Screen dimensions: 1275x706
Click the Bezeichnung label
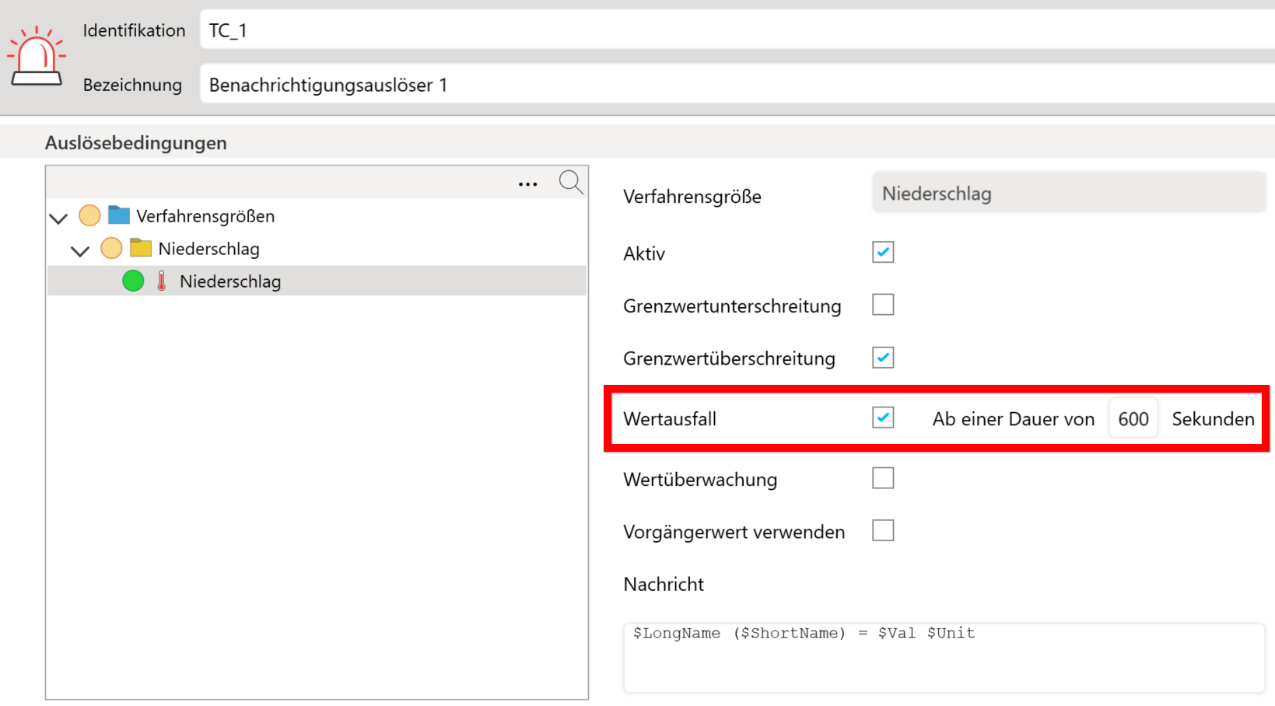tap(132, 85)
